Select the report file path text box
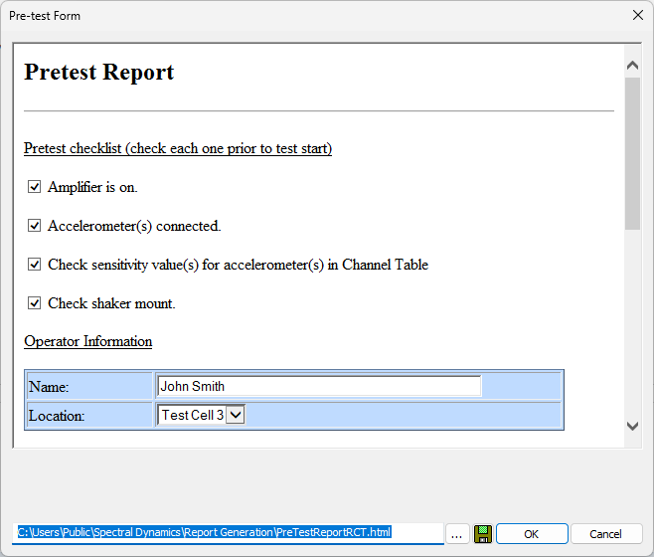 229,533
